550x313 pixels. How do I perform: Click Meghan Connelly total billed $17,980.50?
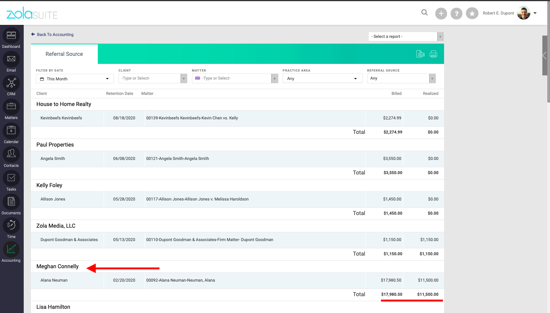[392, 294]
